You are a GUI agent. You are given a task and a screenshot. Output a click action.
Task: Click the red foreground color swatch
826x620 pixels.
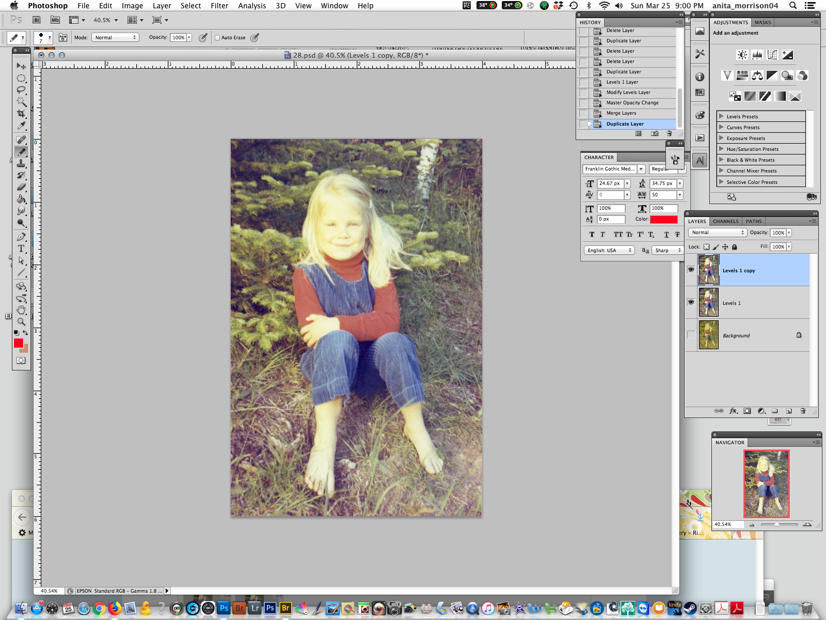pyautogui.click(x=19, y=343)
